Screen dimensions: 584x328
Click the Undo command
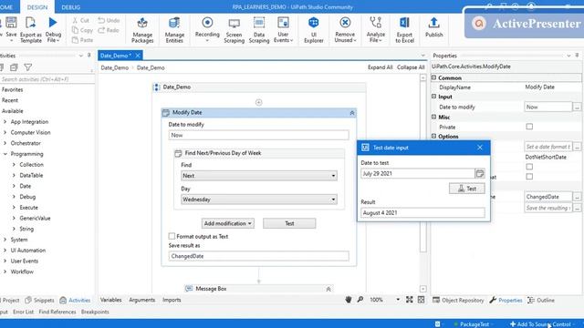[x=109, y=20]
